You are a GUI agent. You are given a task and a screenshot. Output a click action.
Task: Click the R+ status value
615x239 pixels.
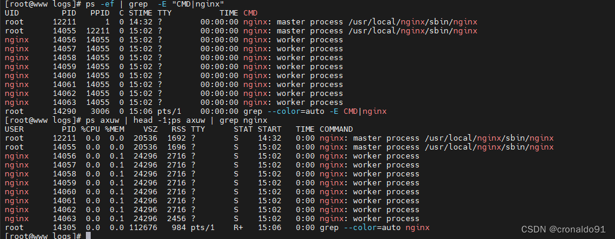(239, 227)
